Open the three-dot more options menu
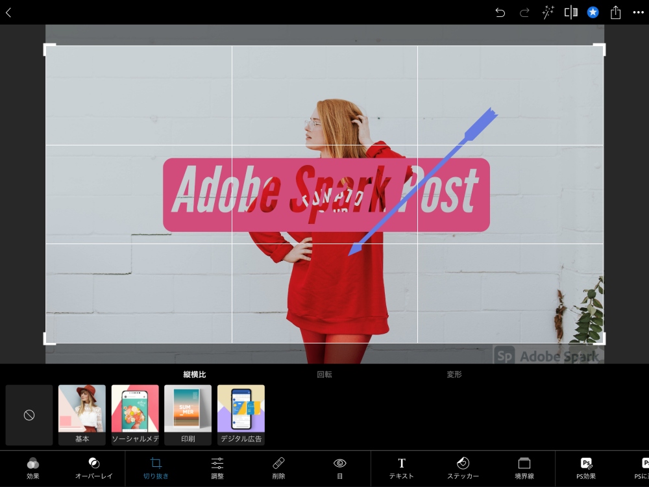 click(638, 12)
